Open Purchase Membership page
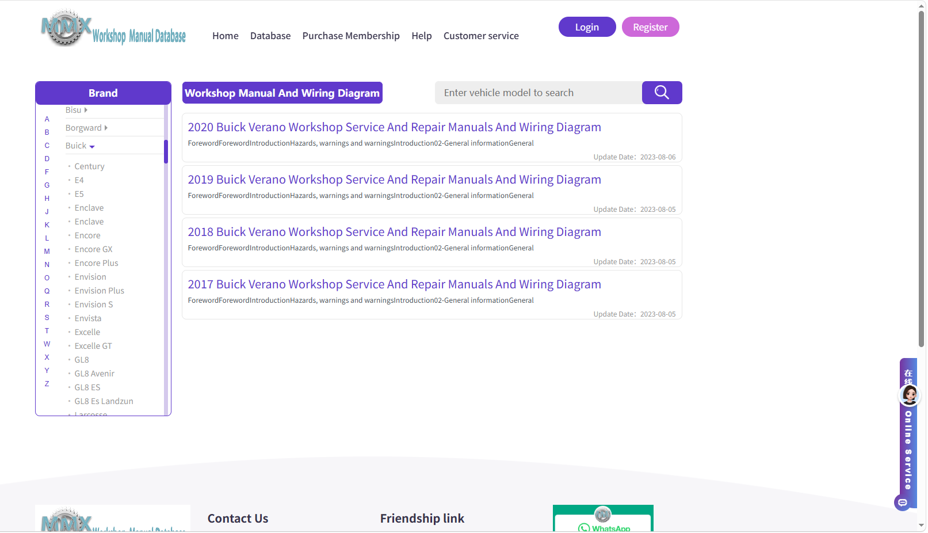Screen dimensions: 928x533 [351, 36]
